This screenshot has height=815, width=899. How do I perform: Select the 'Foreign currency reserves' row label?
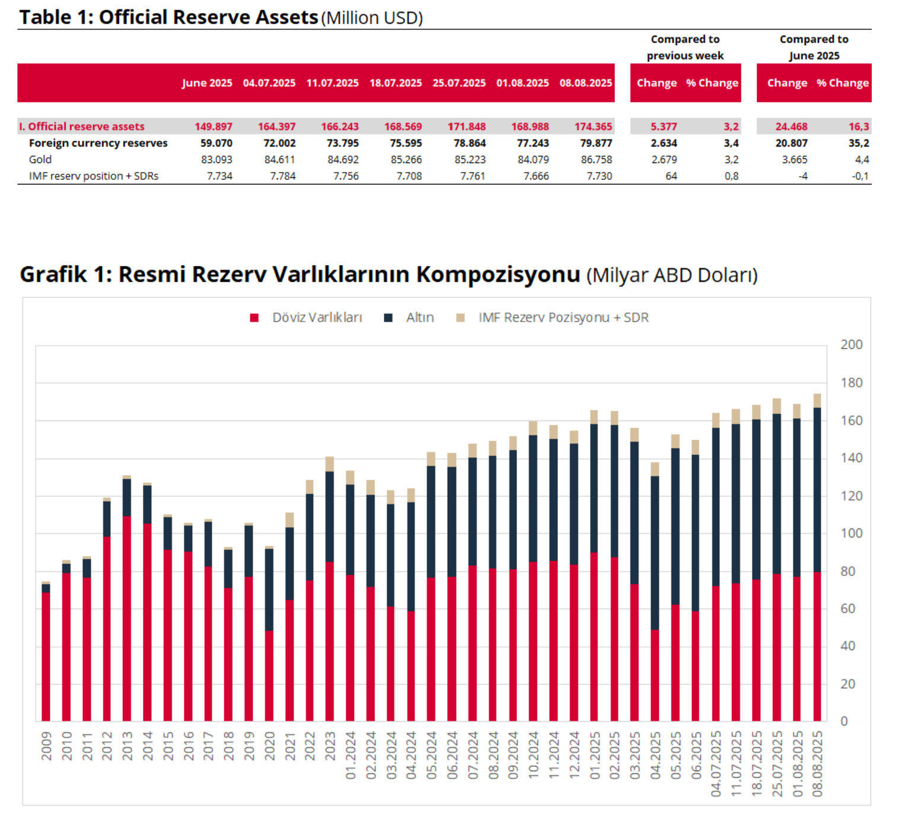(98, 143)
